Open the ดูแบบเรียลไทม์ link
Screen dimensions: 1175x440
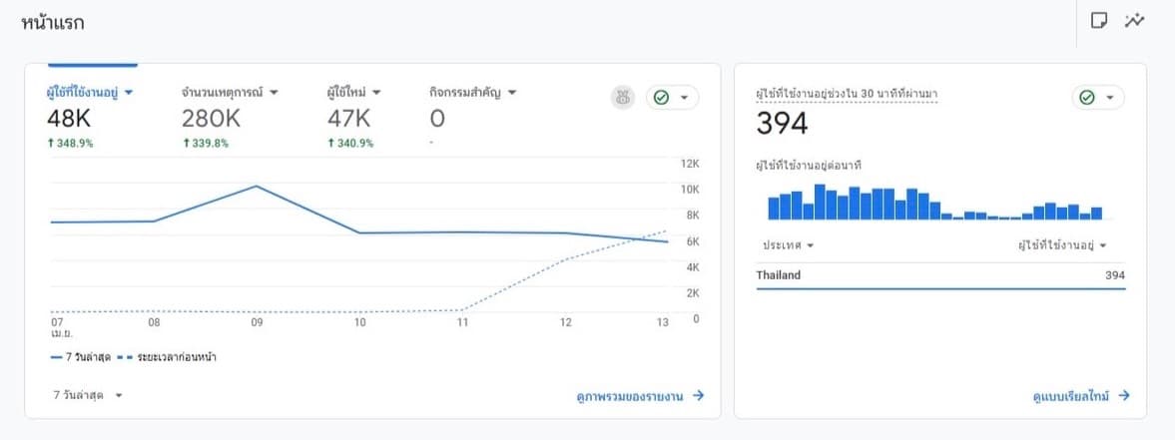pos(1081,396)
